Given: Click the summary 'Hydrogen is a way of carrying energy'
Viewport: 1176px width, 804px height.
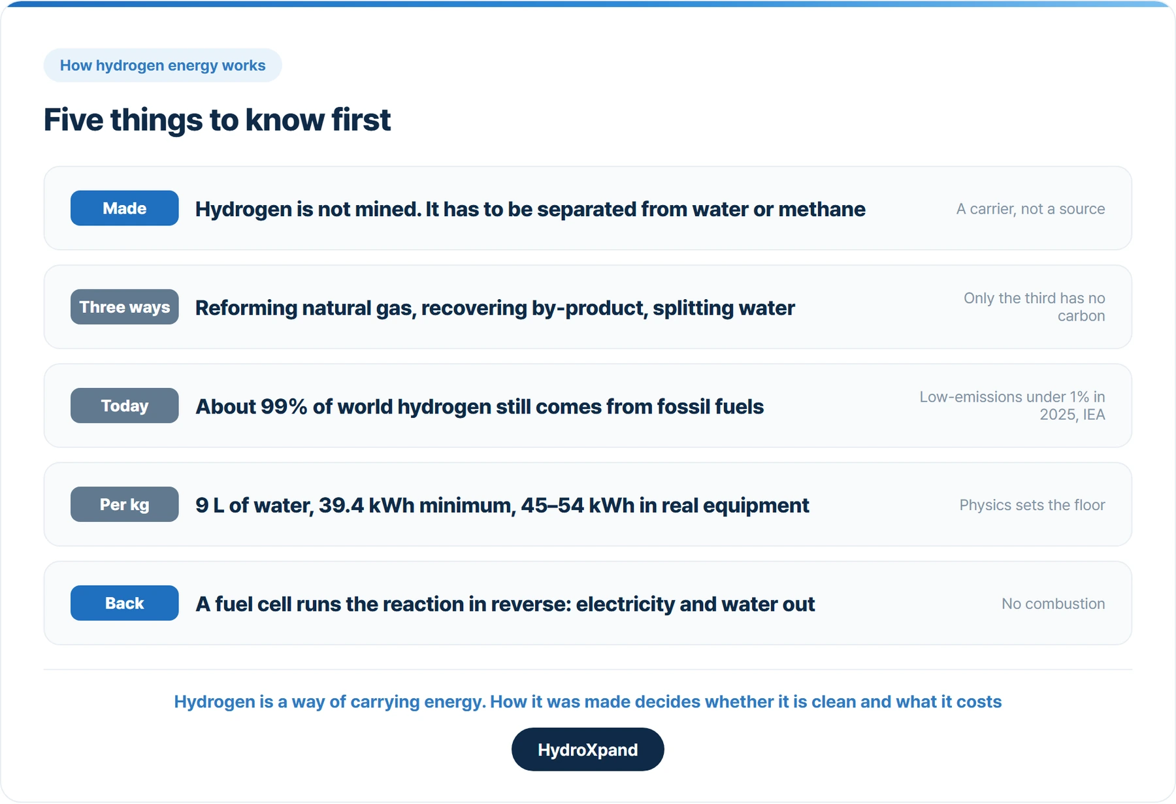Looking at the screenshot, I should [587, 701].
